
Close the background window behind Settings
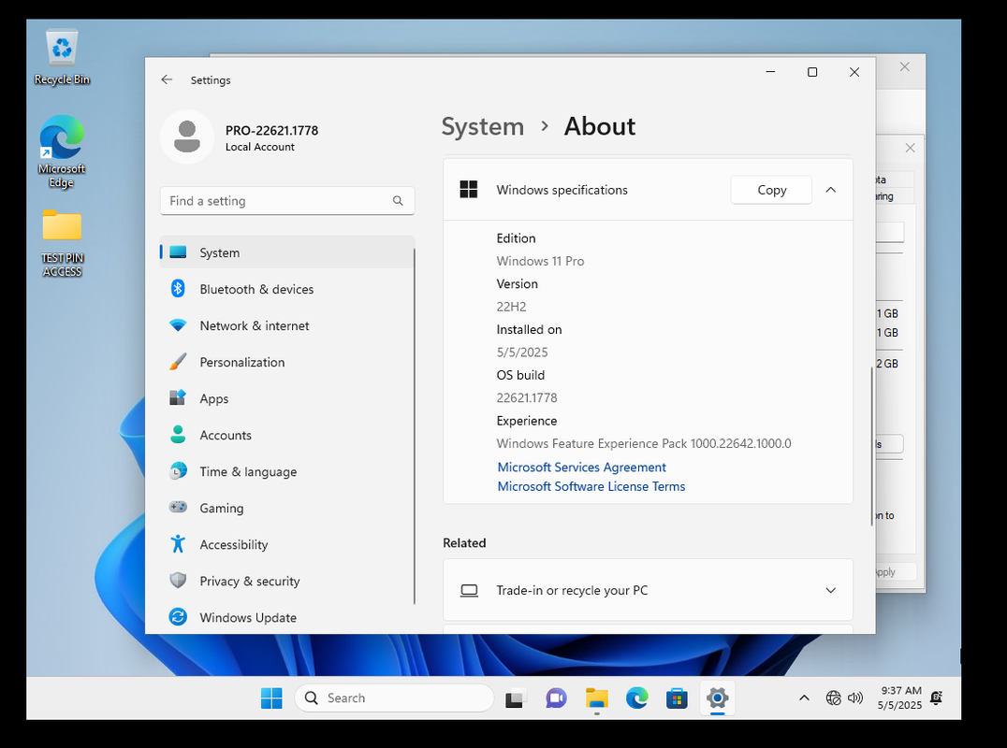[x=905, y=66]
